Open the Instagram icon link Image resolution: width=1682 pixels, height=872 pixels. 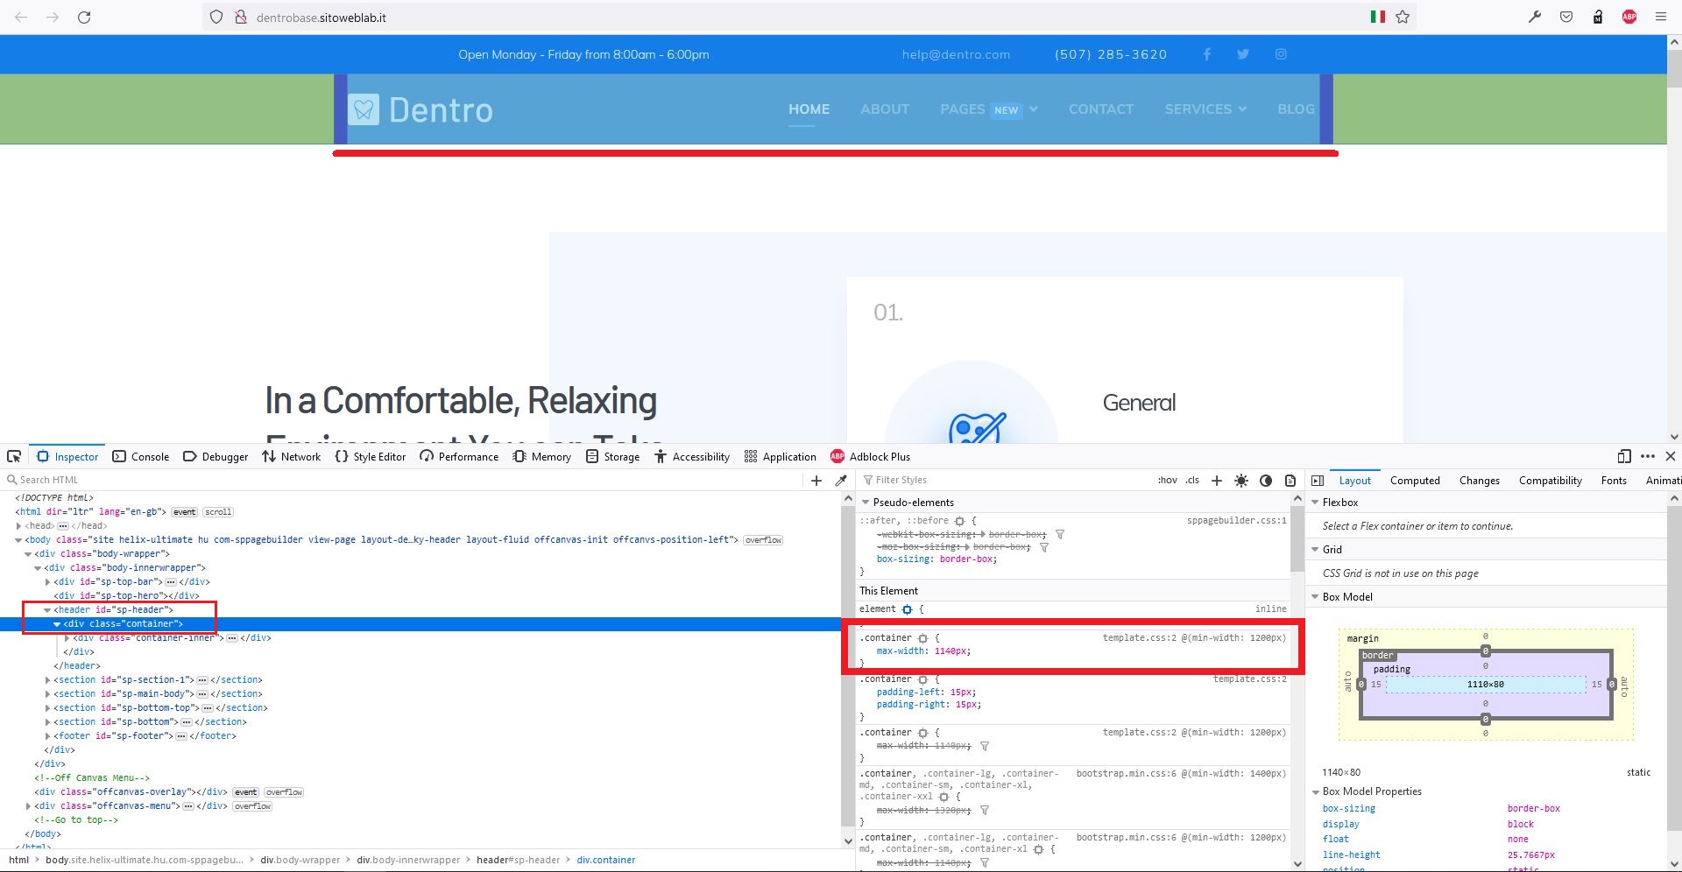tap(1281, 54)
